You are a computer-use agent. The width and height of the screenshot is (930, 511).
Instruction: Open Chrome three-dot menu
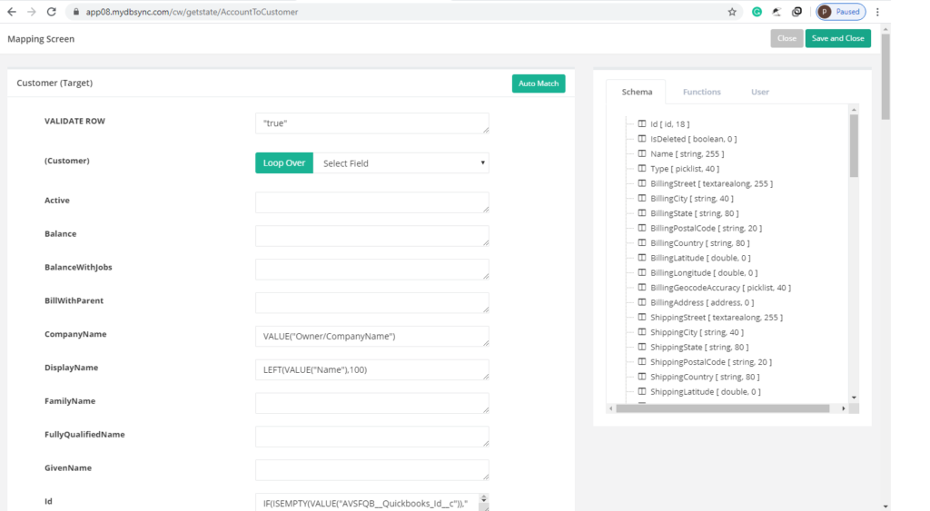coord(877,12)
